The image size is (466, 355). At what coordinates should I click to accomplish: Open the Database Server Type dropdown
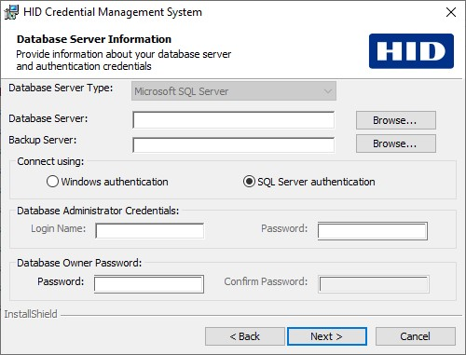pyautogui.click(x=234, y=91)
